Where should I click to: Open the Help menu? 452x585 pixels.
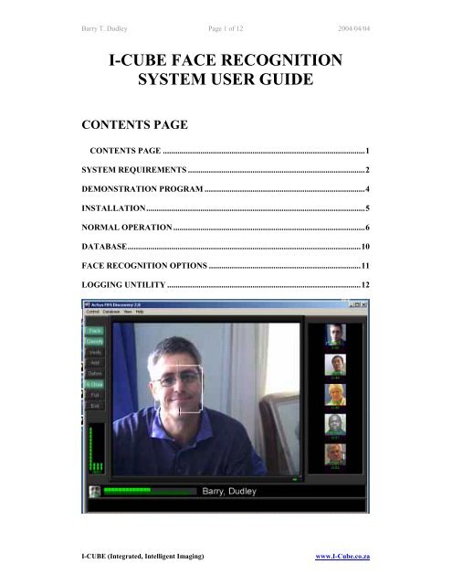pyautogui.click(x=140, y=312)
